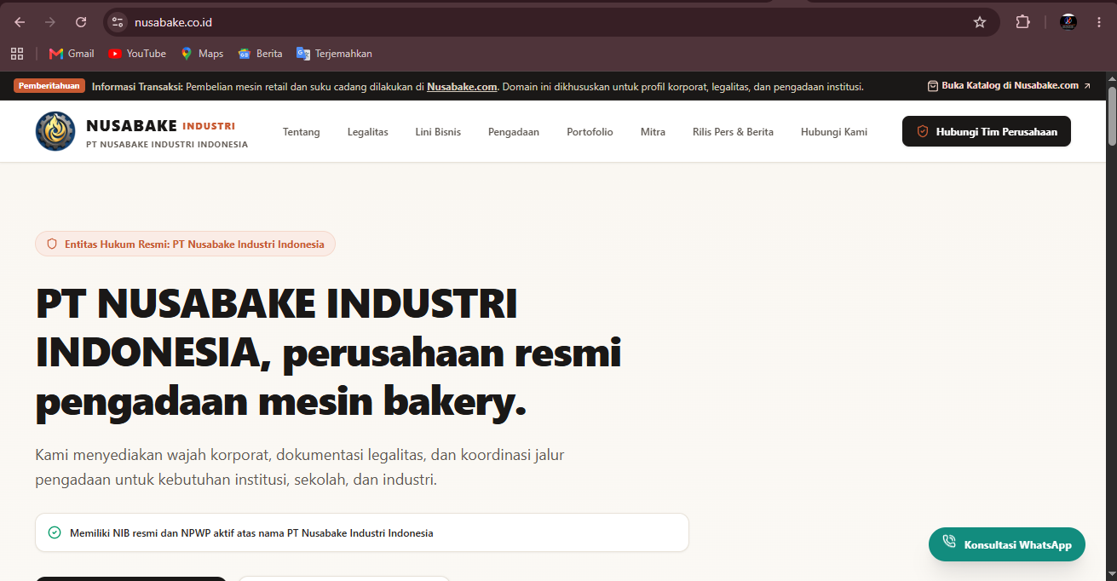This screenshot has height=581, width=1117.
Task: Click the Konsultasi WhatsApp button
Action: [1007, 544]
